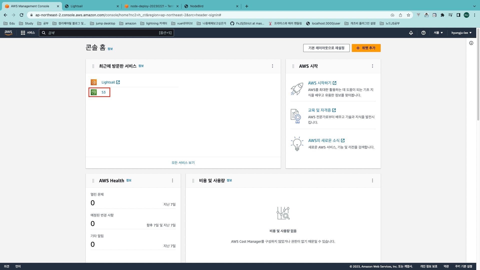480x270 pixels.
Task: Click 정보 link beside 비용 및 사용량
Action: [229, 180]
